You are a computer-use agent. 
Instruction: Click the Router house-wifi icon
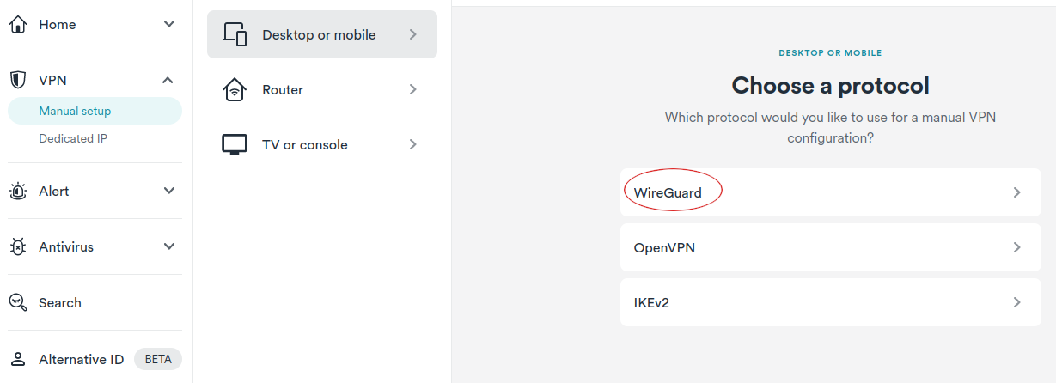(235, 90)
